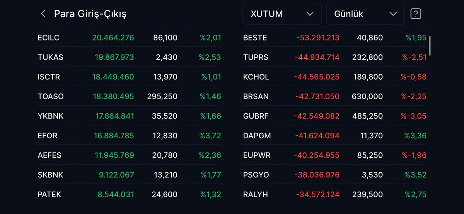Screen dimensions: 464x214
Task: Open the question mark help icon
Action: tap(416, 14)
